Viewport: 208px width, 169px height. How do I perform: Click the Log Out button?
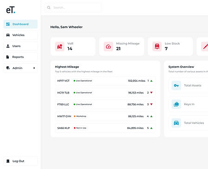pos(20,161)
